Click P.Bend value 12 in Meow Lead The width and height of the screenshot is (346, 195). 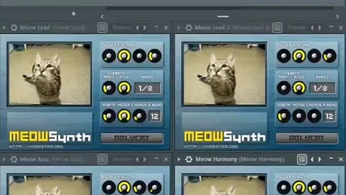[155, 116]
